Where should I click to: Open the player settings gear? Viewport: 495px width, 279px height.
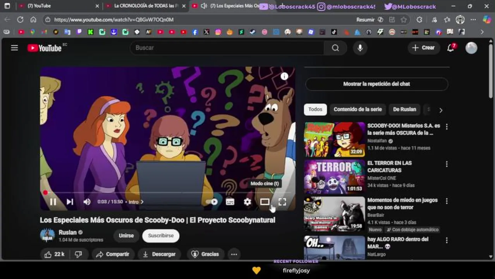pos(247,201)
